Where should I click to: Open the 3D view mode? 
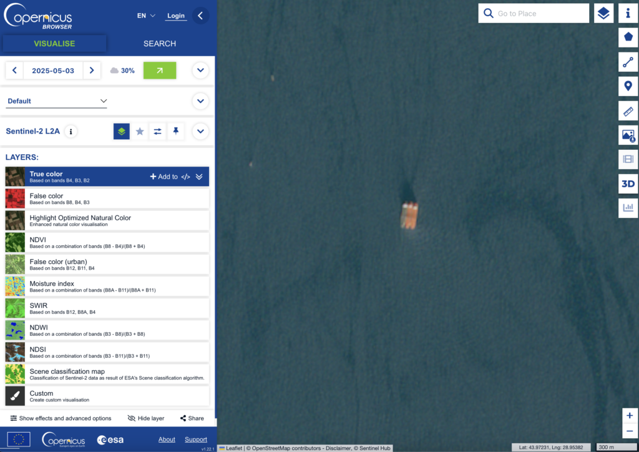click(628, 184)
